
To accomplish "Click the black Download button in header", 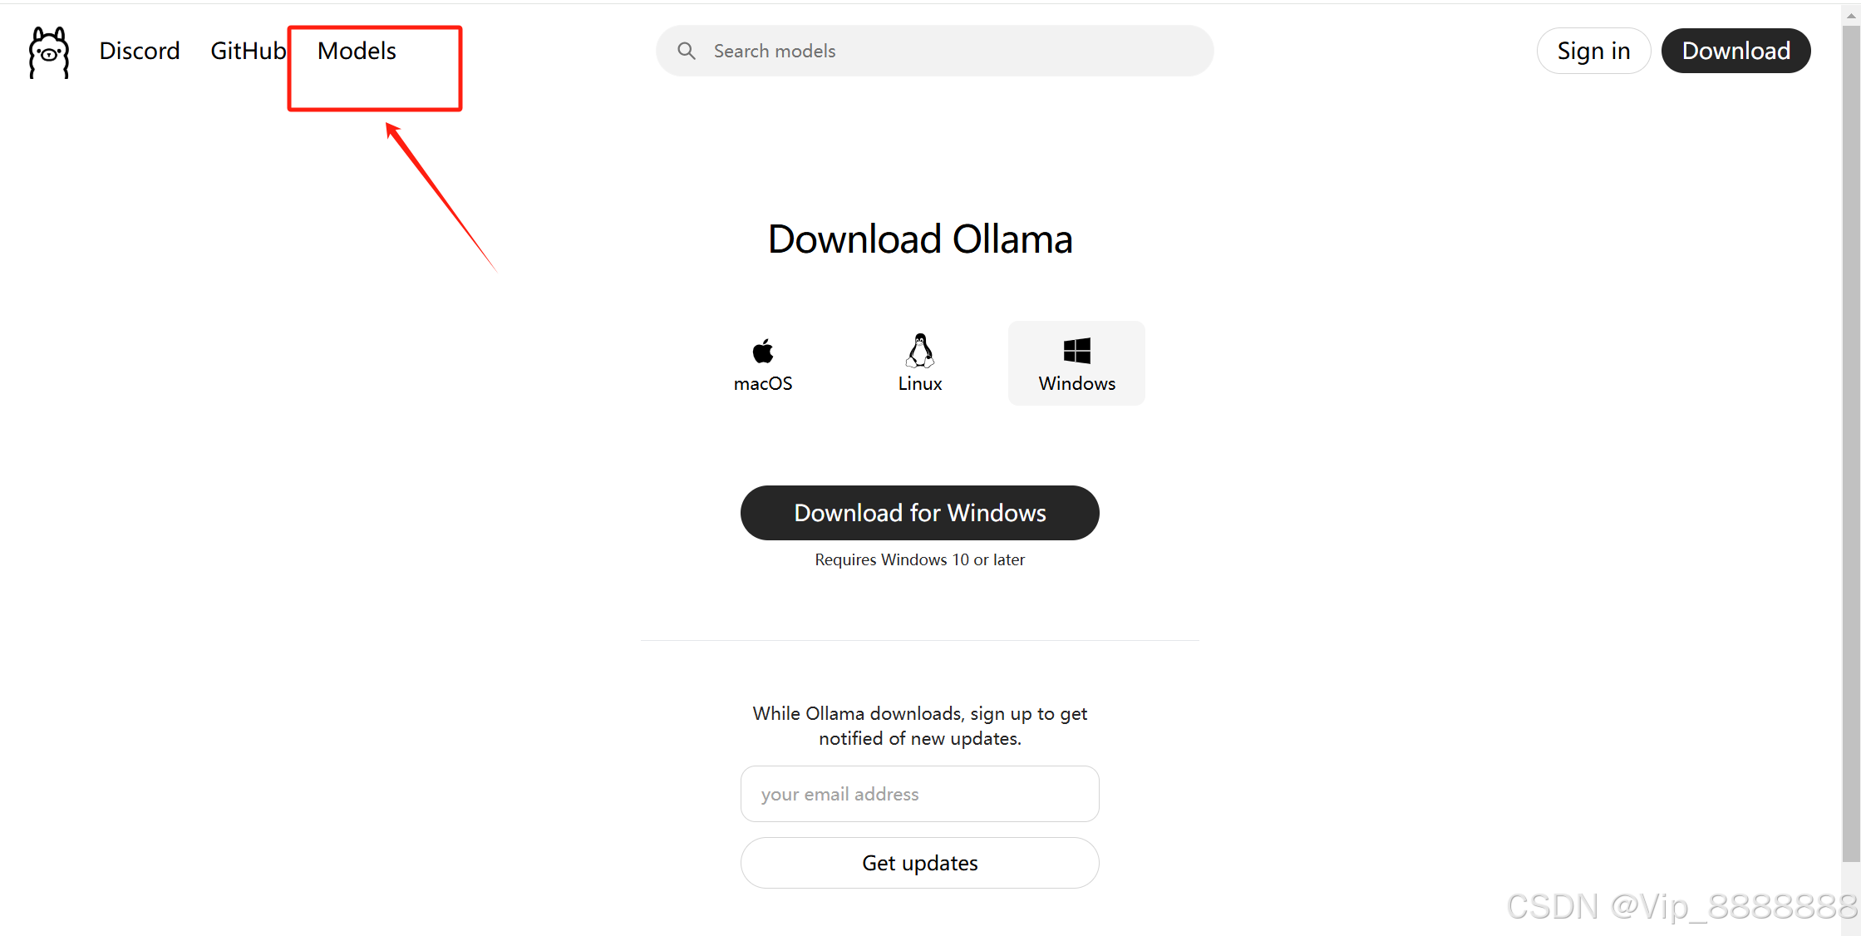I will click(x=1735, y=51).
